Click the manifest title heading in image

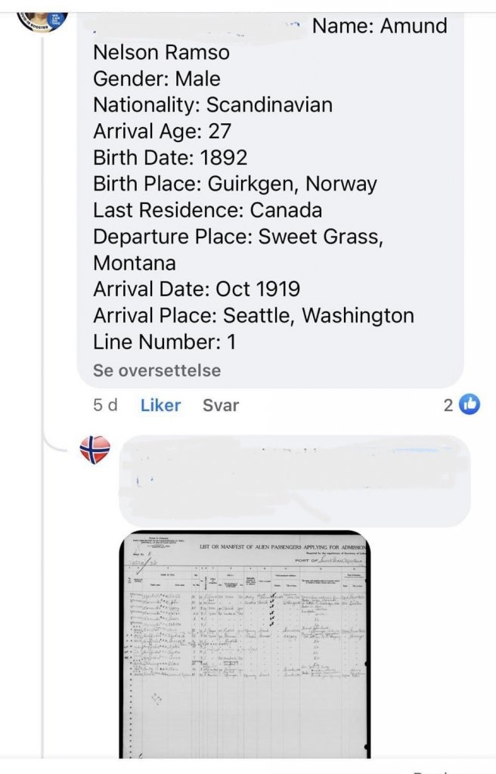point(281,546)
